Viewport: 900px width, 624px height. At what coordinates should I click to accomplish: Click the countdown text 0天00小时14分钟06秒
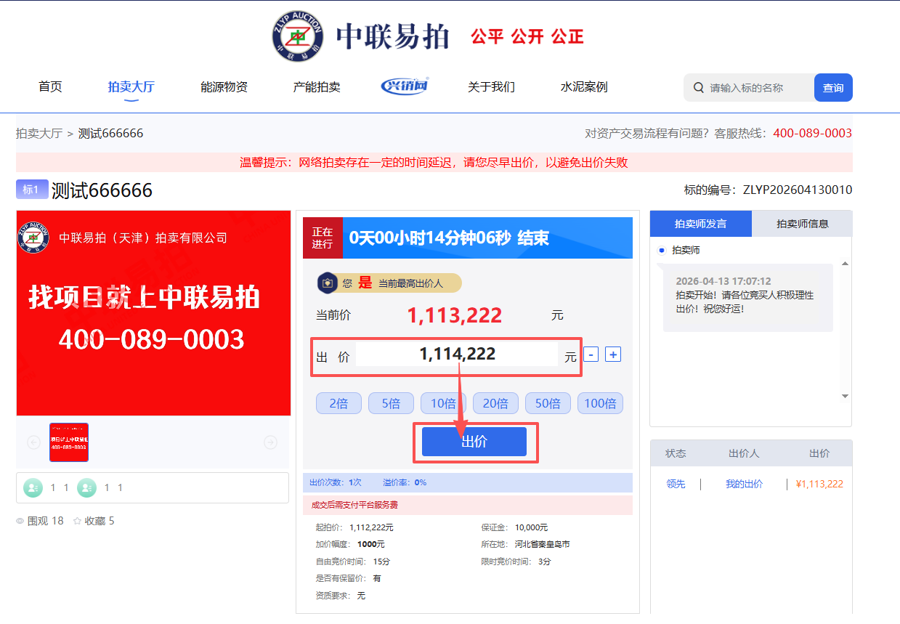431,238
